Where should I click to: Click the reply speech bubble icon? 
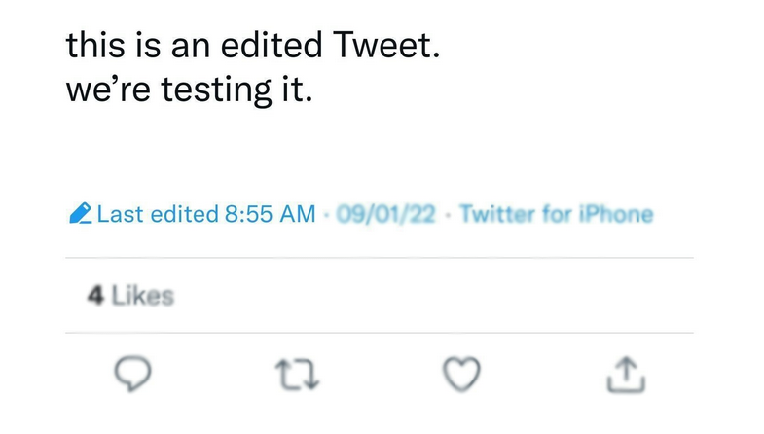click(x=132, y=373)
